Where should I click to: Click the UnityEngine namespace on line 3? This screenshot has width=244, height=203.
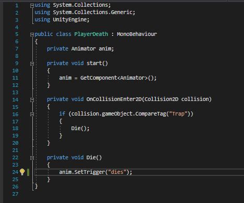[70, 20]
